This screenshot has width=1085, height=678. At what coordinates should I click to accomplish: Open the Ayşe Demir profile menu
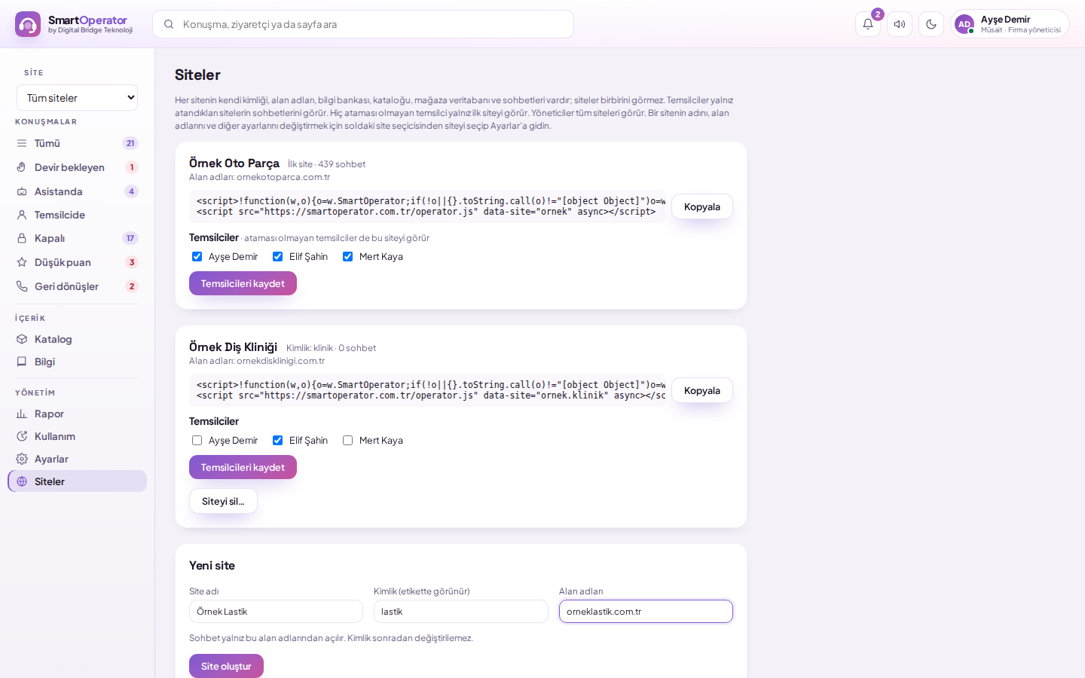[1010, 24]
